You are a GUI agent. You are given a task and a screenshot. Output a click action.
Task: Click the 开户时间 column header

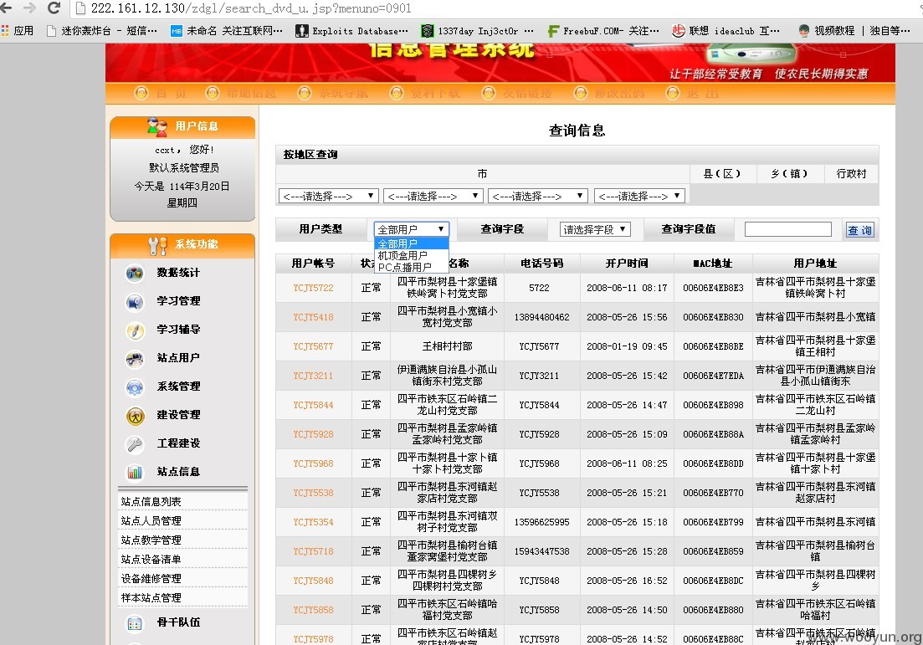coord(627,263)
